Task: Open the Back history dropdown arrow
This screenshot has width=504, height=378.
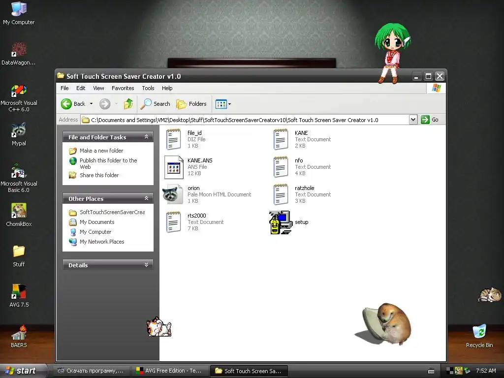Action: coord(91,104)
